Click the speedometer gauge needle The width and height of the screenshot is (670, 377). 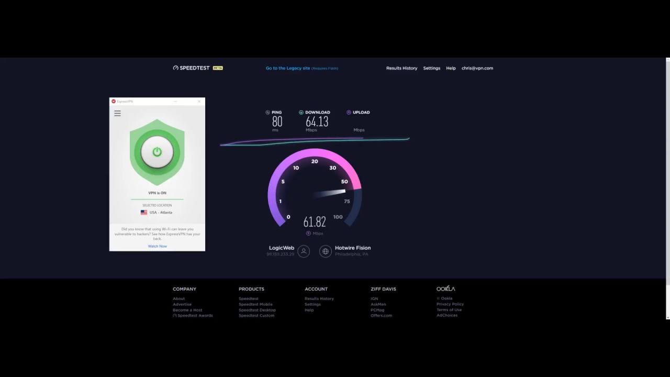click(330, 194)
